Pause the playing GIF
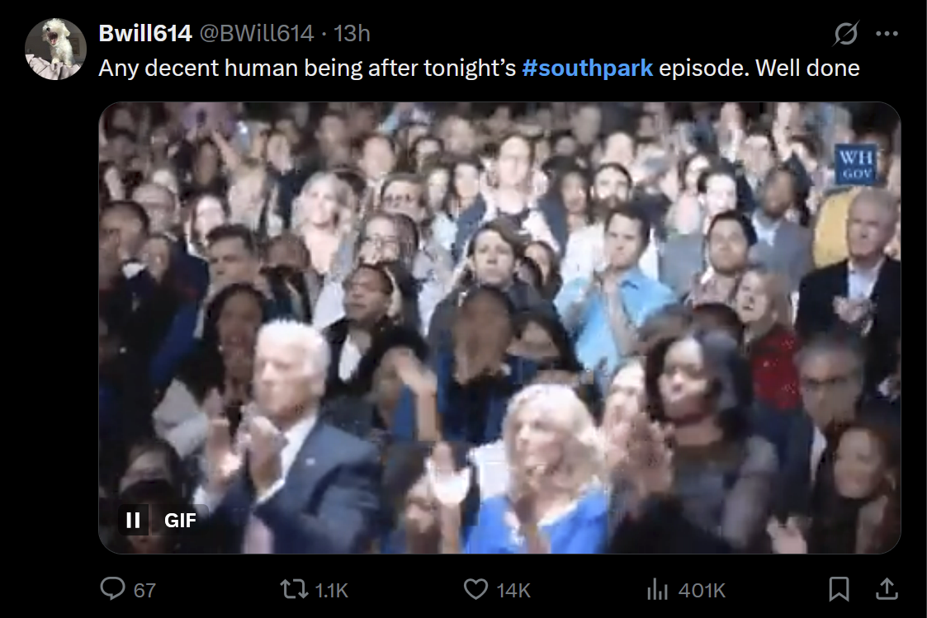Screen dimensions: 927x618 pos(133,520)
